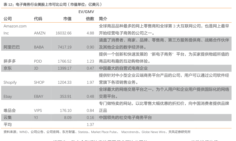Viewport: 236px width, 141px height.
Task: Select the multiple '0.47'
Action: pos(90,68)
